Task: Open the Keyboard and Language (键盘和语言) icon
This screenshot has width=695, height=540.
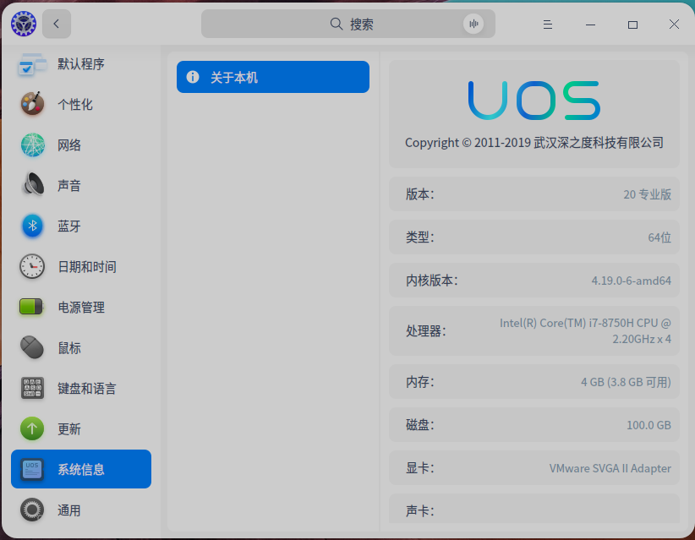Action: click(32, 388)
